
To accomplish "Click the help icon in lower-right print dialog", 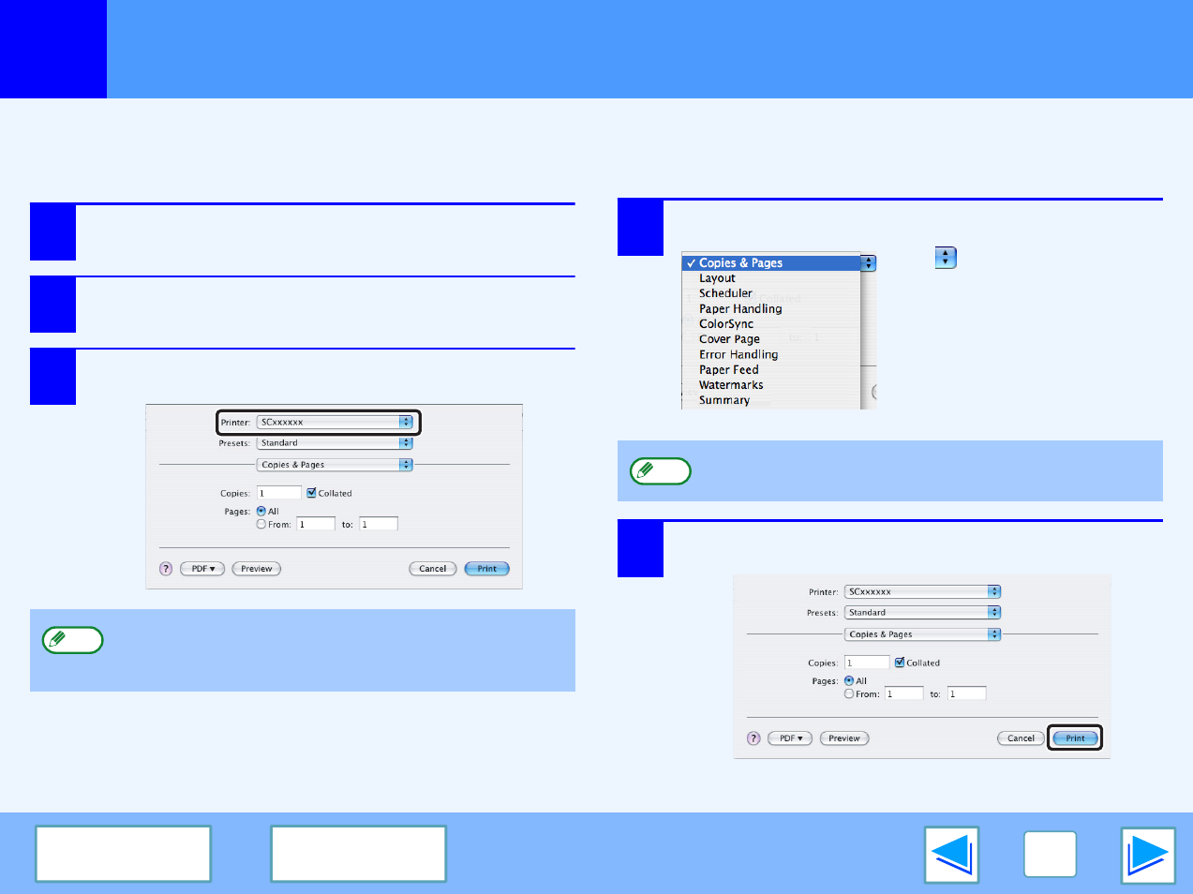I will 753,738.
